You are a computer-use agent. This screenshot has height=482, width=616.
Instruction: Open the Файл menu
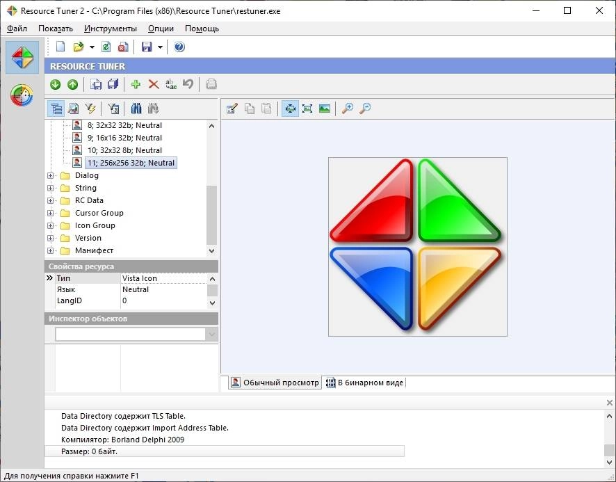point(17,29)
